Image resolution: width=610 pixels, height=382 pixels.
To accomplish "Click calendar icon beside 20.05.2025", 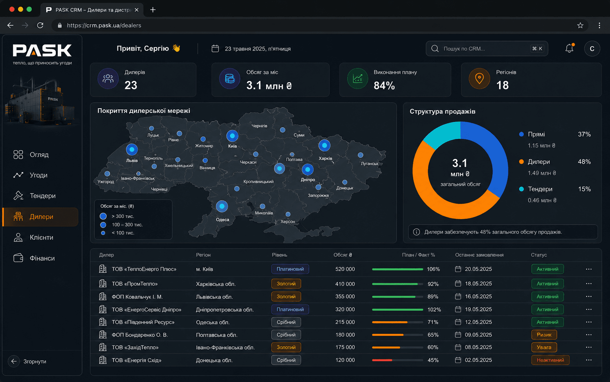I will tap(458, 269).
